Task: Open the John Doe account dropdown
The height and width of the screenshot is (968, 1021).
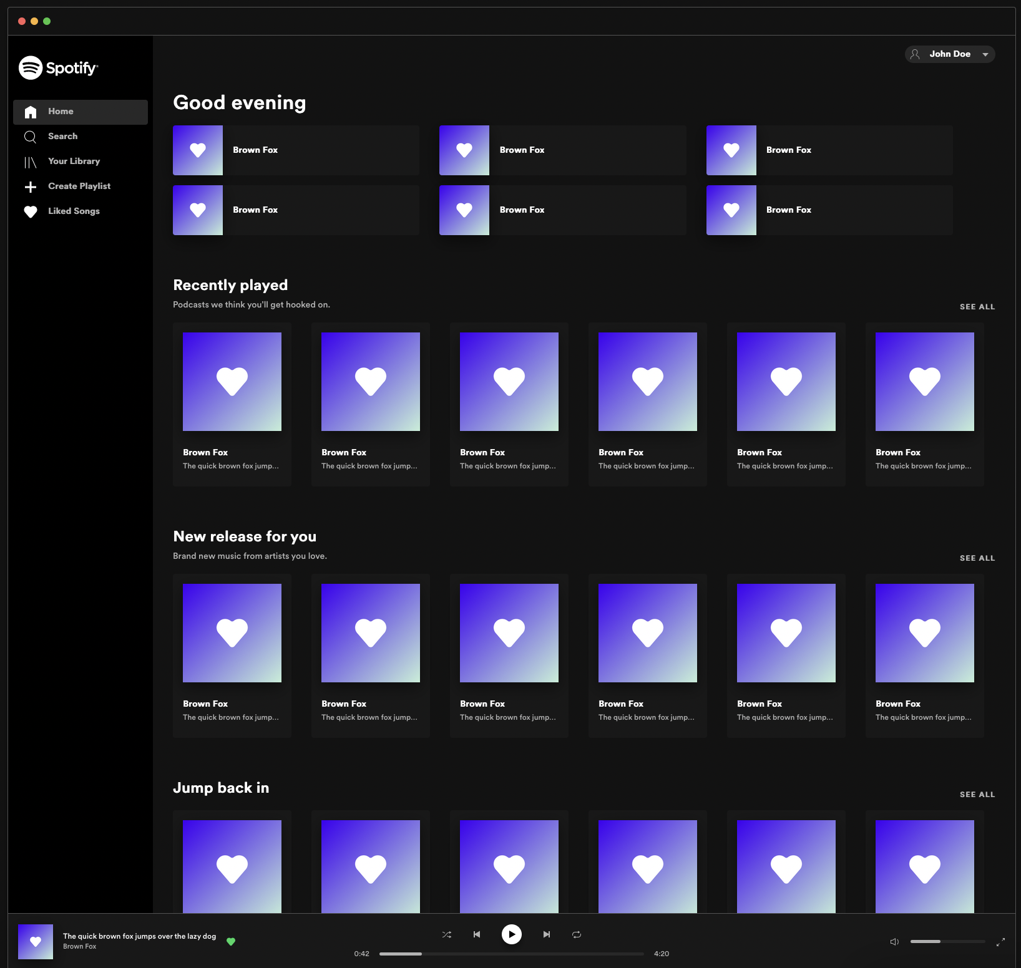Action: coord(949,54)
